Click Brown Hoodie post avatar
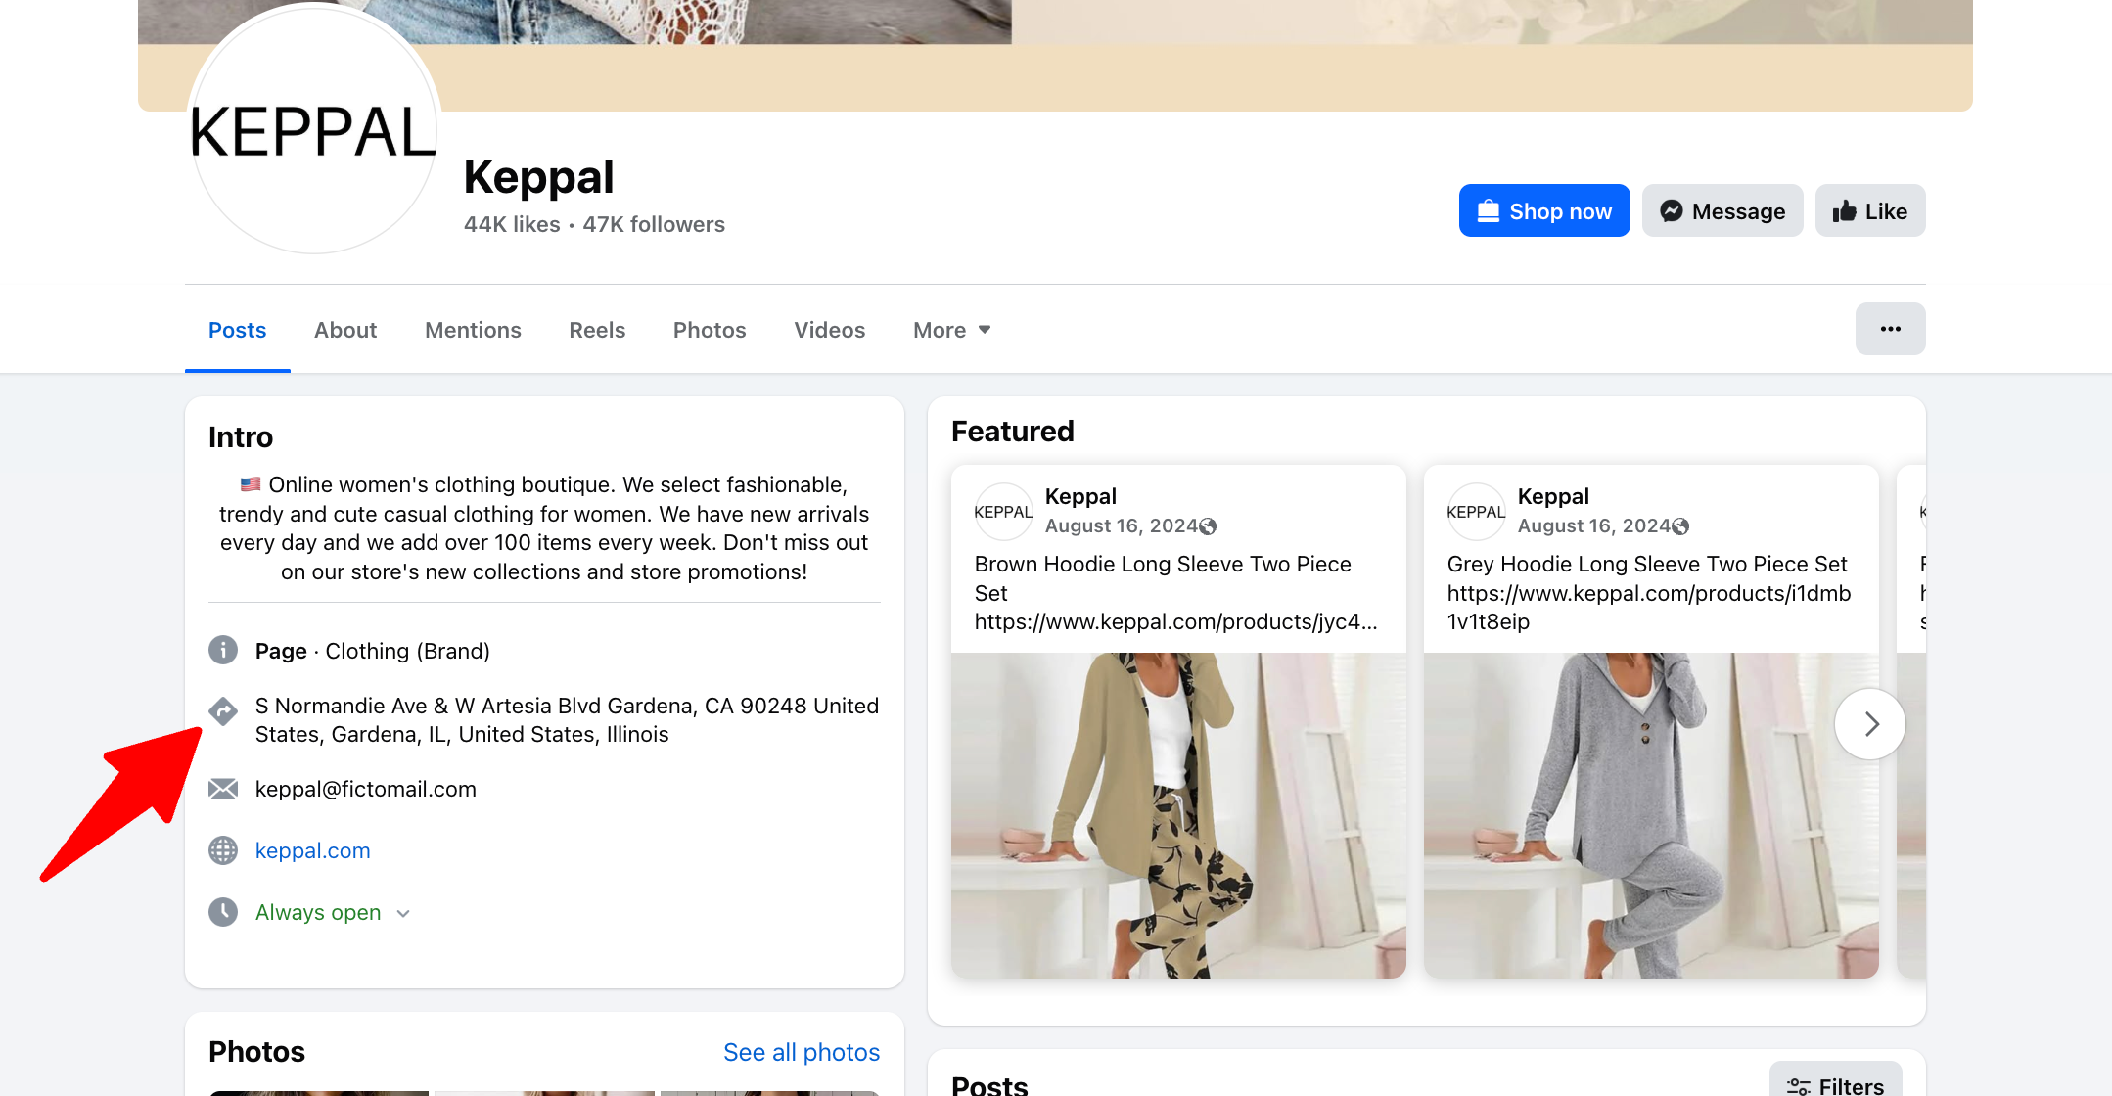The image size is (2112, 1096). (1003, 511)
